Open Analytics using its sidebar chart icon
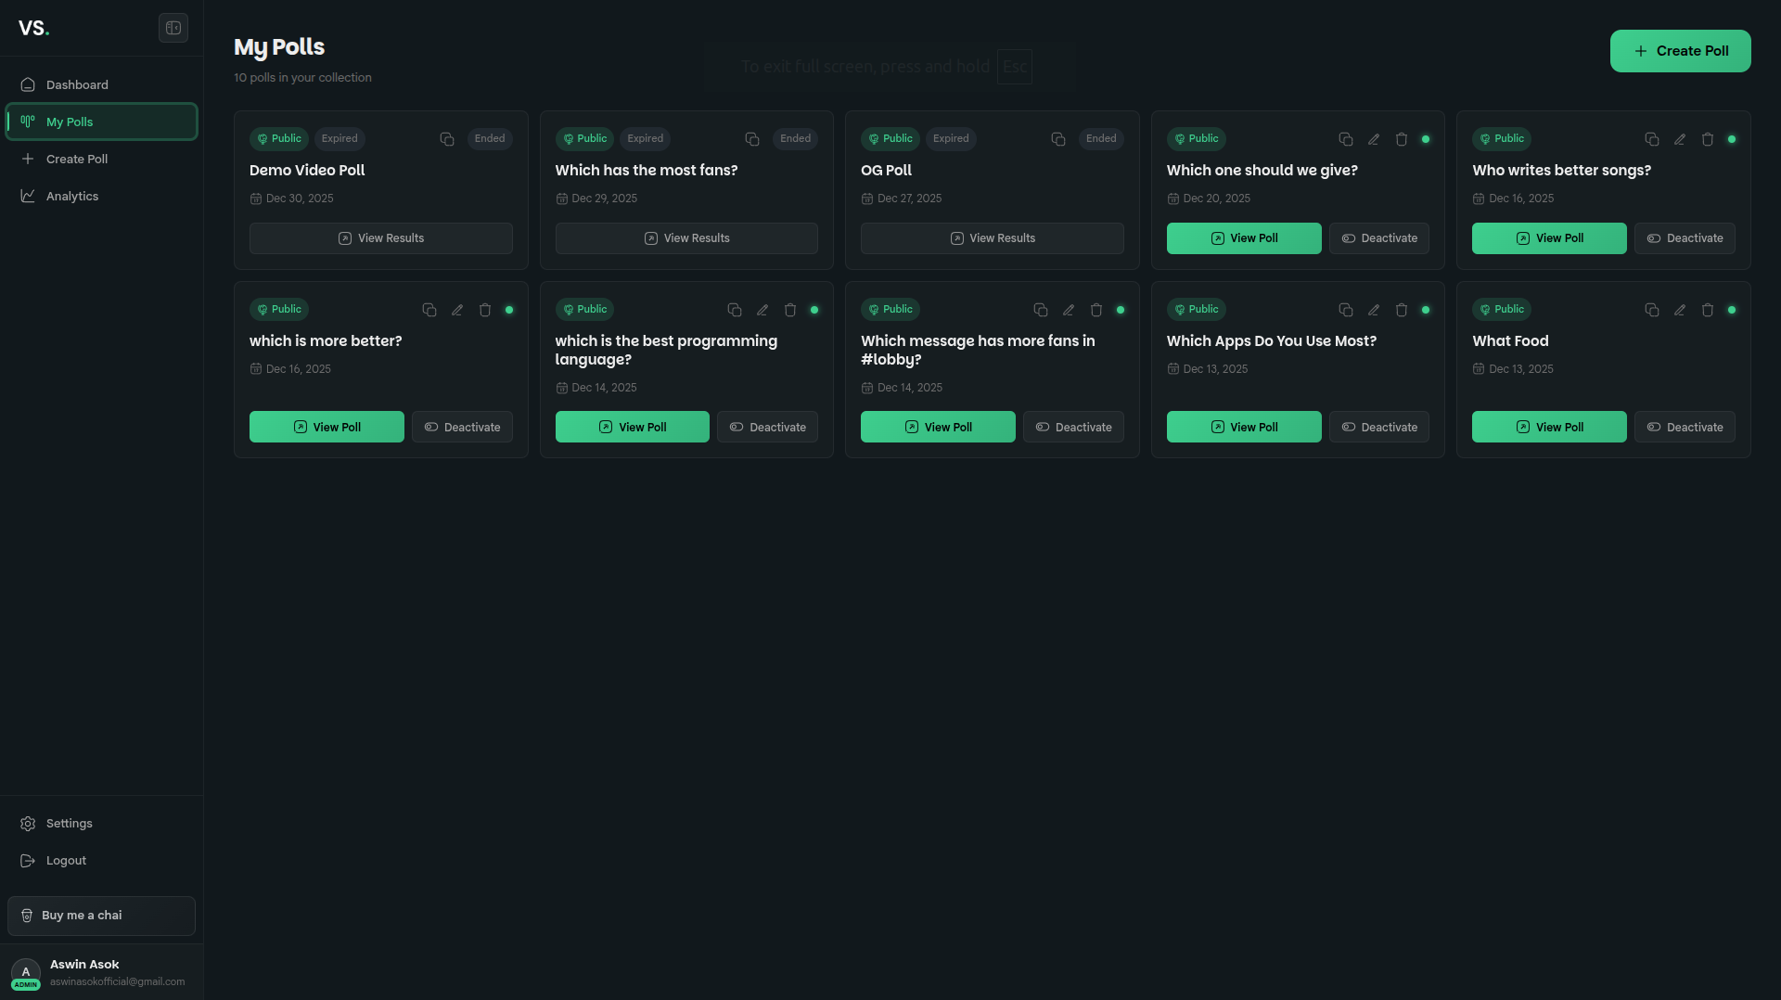The width and height of the screenshot is (1781, 1000). pos(29,196)
